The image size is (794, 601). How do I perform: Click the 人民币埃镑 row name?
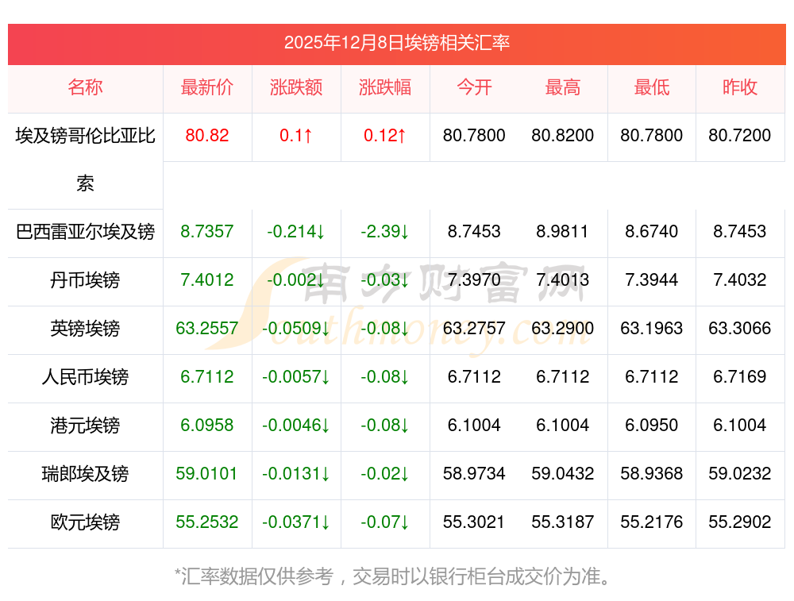click(85, 377)
